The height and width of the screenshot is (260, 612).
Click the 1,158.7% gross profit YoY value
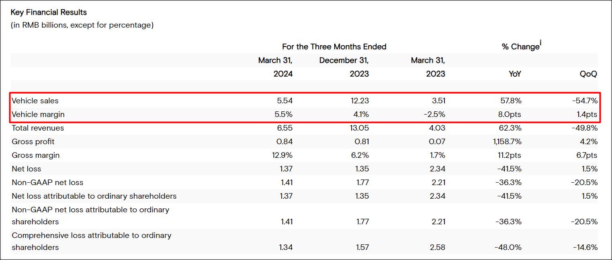point(504,141)
